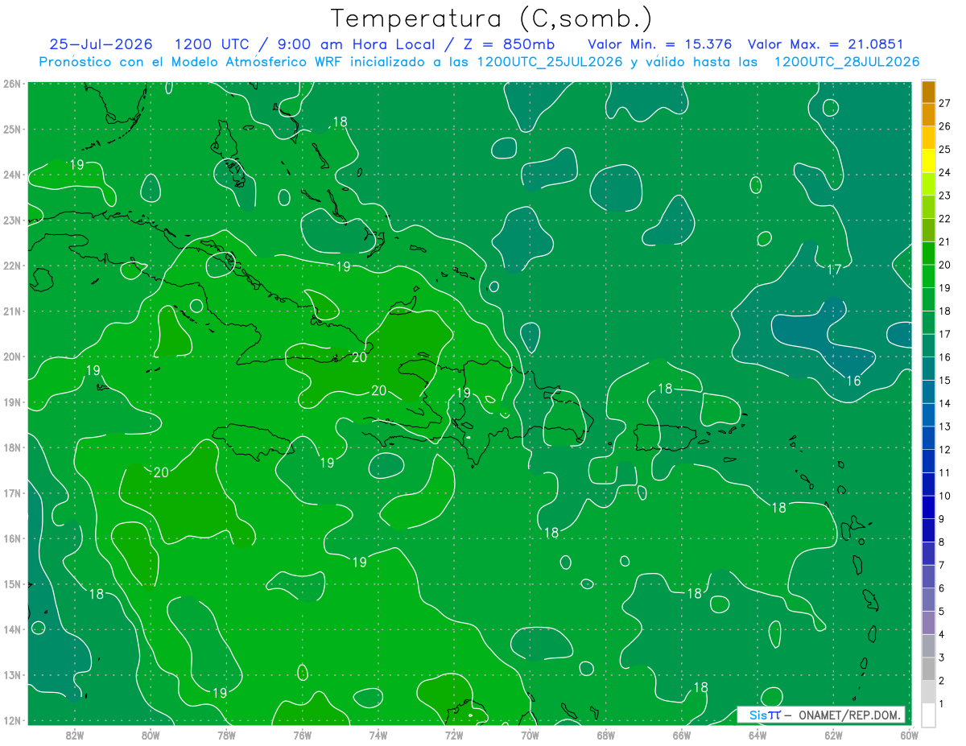Screen dimensions: 966x746
Task: Pick the blue swatch between colorbar labels 12 and 13
Action: 928,437
